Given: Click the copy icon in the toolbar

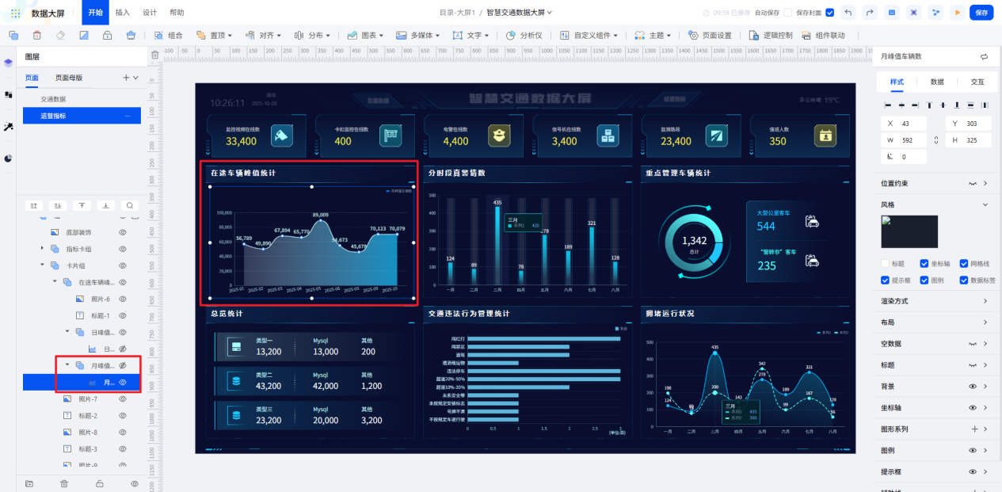Looking at the screenshot, I should click(x=13, y=35).
